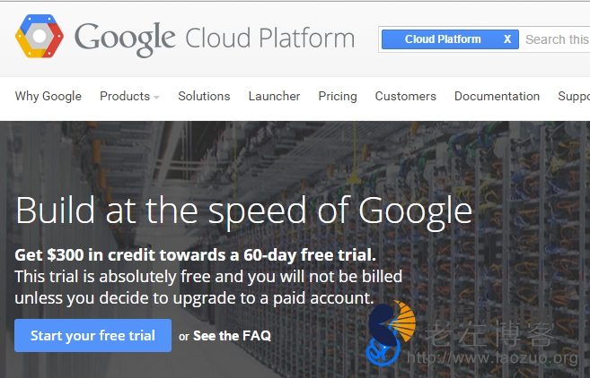Follow the See the FAQ link

click(x=232, y=336)
